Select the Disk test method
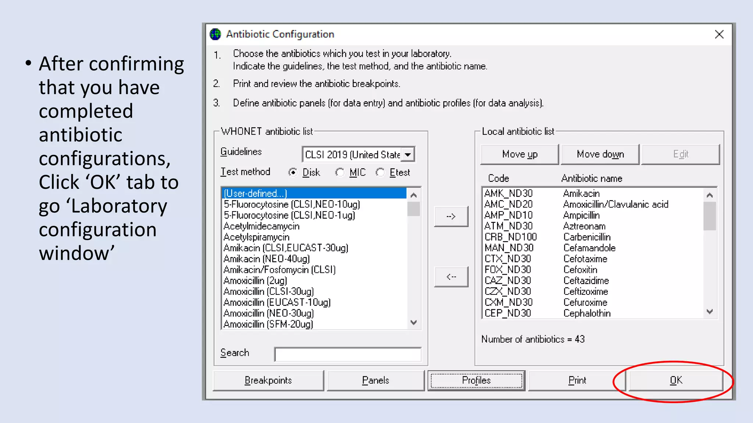 point(293,172)
